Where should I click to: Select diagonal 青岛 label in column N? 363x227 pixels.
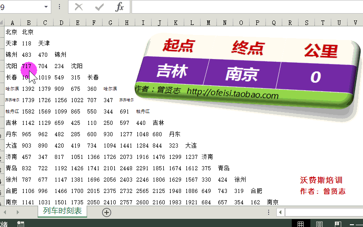[x=225, y=168]
